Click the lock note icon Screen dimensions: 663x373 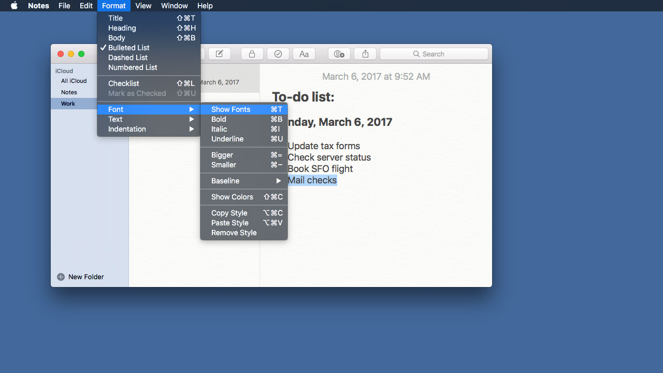tap(252, 54)
